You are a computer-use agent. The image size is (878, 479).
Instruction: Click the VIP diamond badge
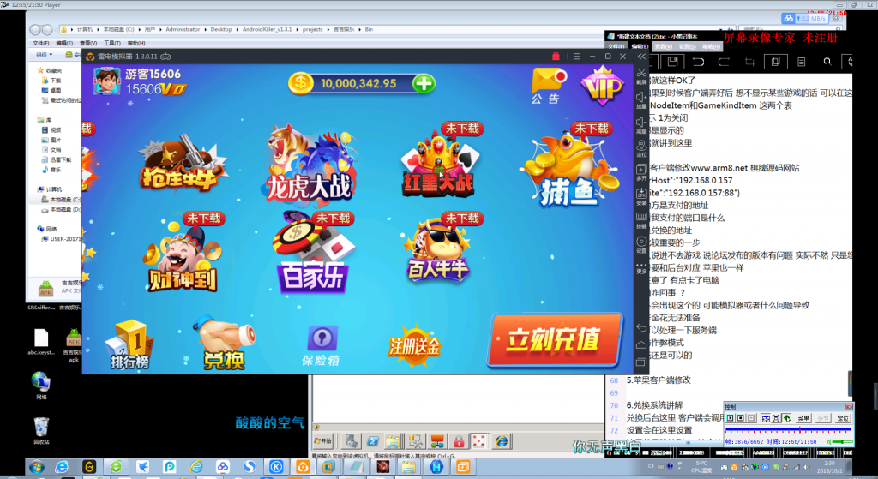[x=601, y=83]
